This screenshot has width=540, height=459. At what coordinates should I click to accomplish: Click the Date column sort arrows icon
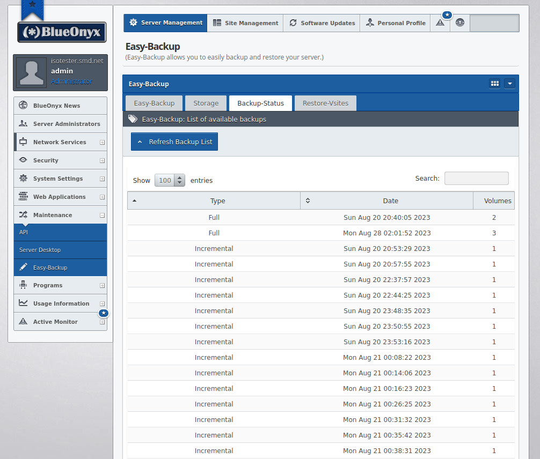coord(308,201)
